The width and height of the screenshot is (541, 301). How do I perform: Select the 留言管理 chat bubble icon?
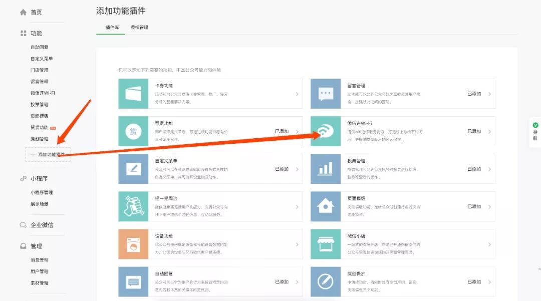tap(326, 94)
